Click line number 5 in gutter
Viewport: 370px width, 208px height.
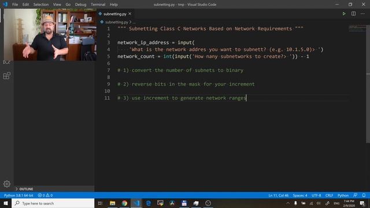point(108,57)
